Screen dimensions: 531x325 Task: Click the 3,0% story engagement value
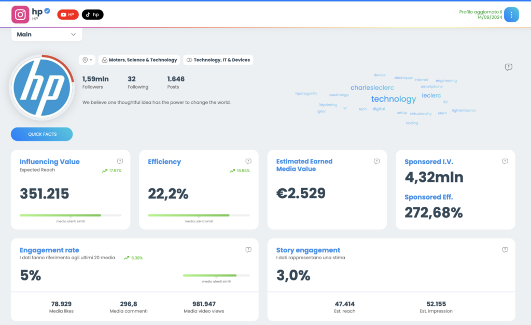pos(294,275)
